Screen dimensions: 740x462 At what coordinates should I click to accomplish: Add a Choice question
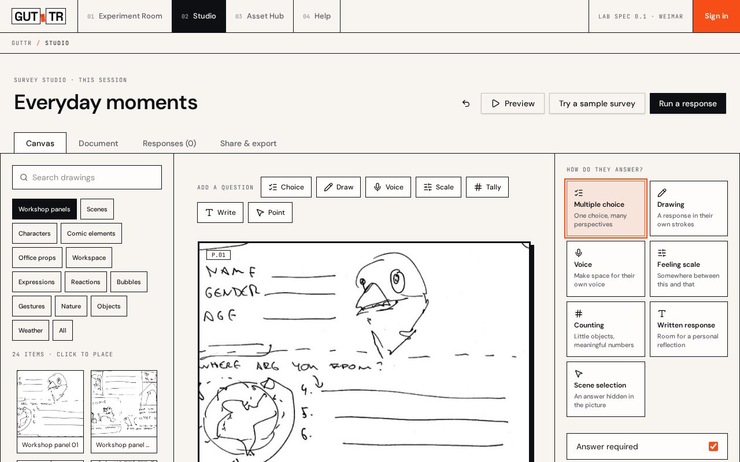[x=286, y=187]
